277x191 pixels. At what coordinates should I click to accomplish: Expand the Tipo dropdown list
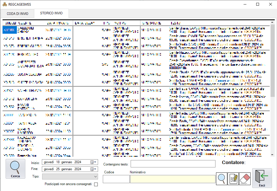(96, 177)
